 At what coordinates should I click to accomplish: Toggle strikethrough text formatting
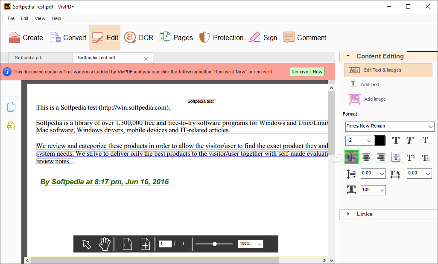[396, 157]
